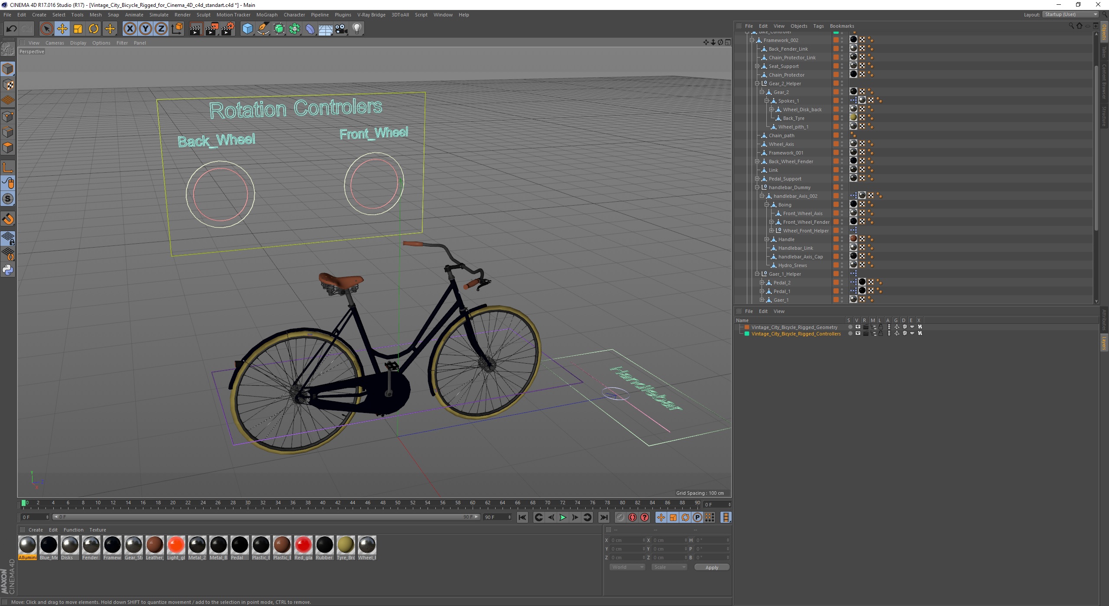The width and height of the screenshot is (1109, 606).
Task: Click the Undo arrow icon
Action: click(x=11, y=29)
